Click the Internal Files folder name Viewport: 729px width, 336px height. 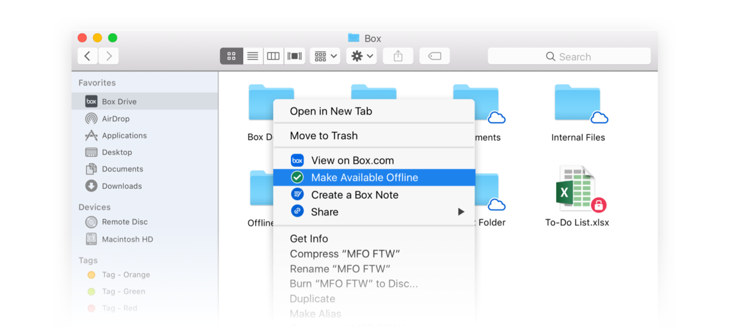pos(578,138)
